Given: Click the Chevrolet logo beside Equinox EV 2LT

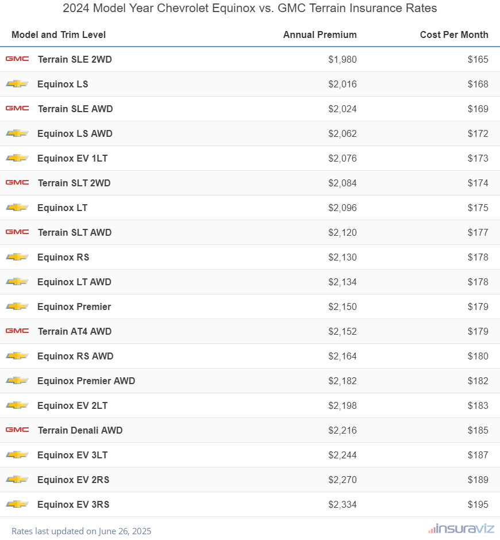Looking at the screenshot, I should (x=17, y=405).
